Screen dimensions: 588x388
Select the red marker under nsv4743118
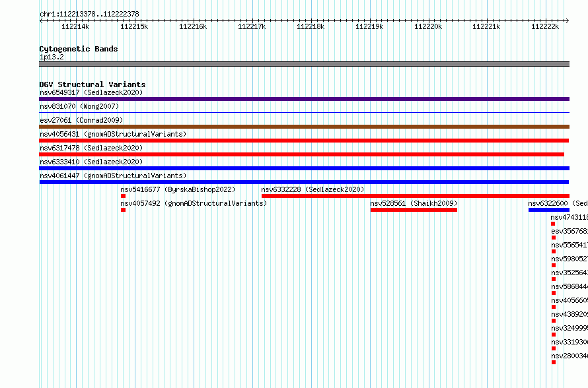(553, 224)
